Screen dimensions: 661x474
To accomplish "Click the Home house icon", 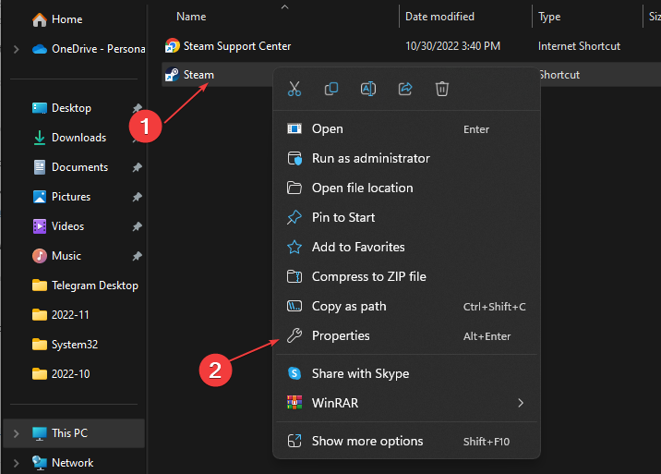I will click(x=40, y=19).
